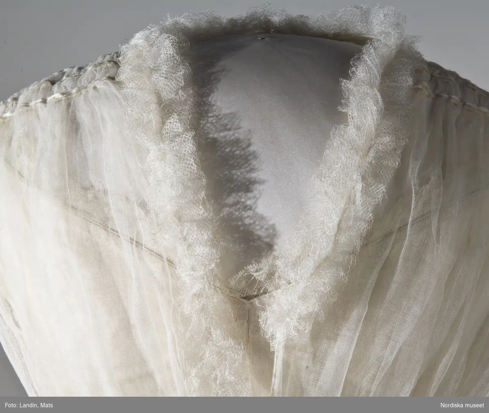Click the center front seam below neckline
Image resolution: width=489 pixels, height=413 pixels.
click(x=277, y=358)
